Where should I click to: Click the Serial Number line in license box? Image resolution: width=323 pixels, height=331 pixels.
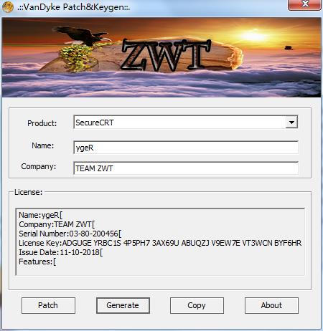click(x=70, y=234)
